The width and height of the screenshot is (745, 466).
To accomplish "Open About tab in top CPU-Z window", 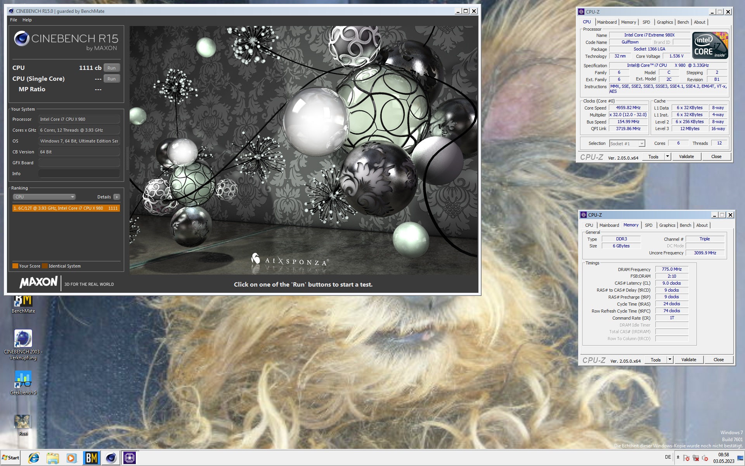I will pos(700,22).
